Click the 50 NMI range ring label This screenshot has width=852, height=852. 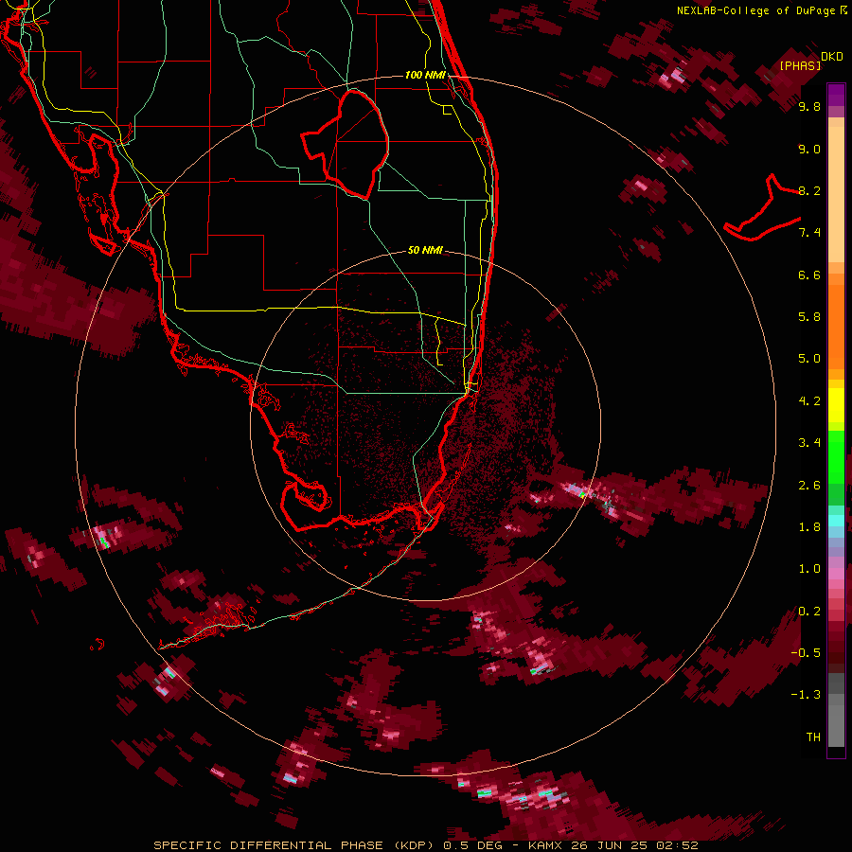point(425,250)
